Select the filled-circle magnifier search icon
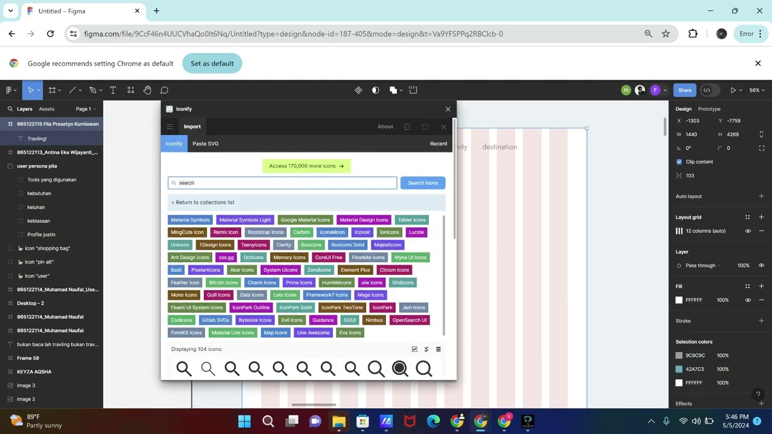Viewport: 772px width, 434px height. pos(400,368)
